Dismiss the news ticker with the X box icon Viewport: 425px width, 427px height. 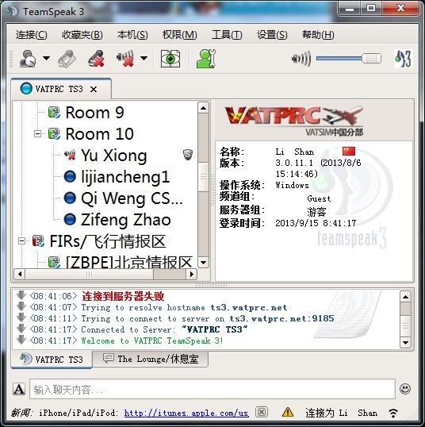click(262, 412)
